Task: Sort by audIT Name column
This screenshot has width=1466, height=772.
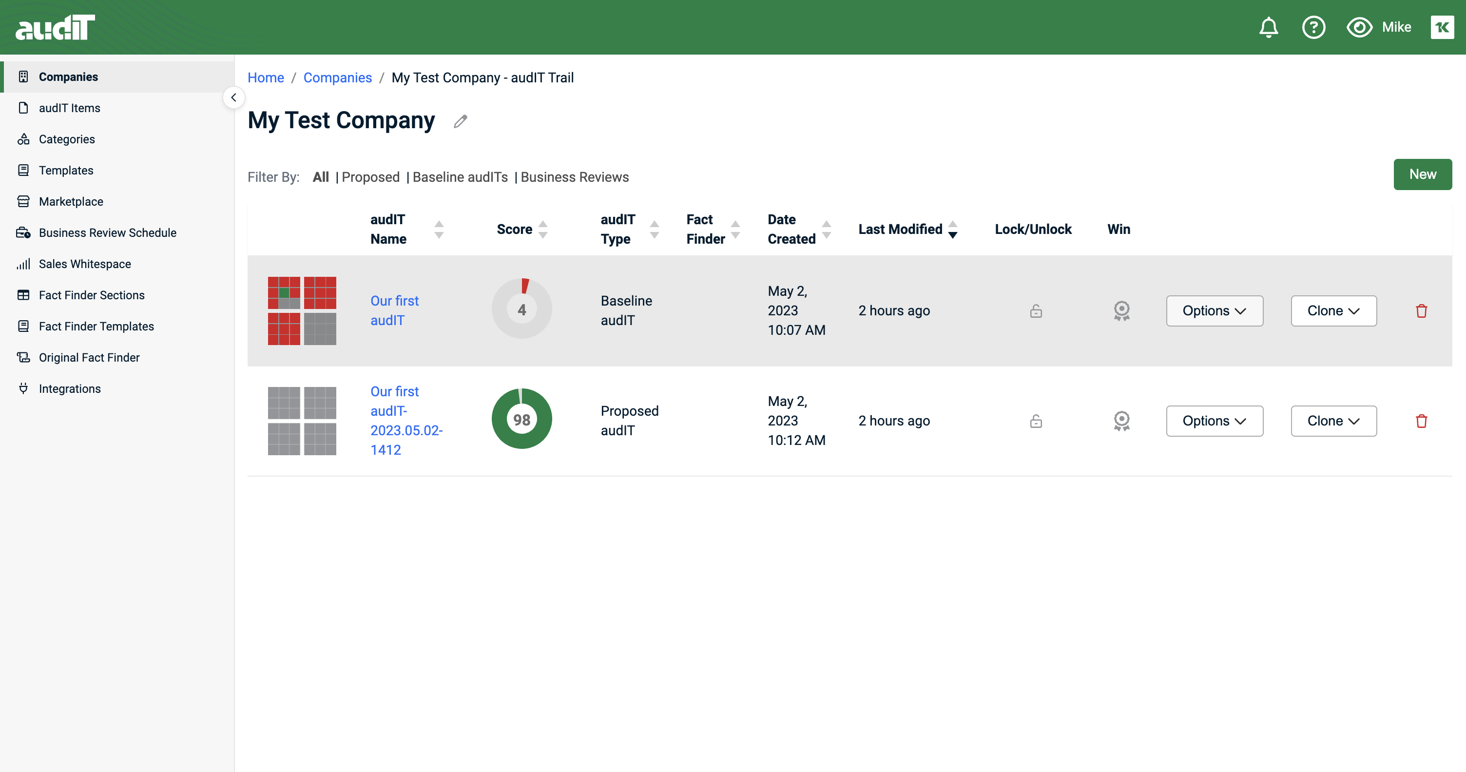Action: (439, 229)
